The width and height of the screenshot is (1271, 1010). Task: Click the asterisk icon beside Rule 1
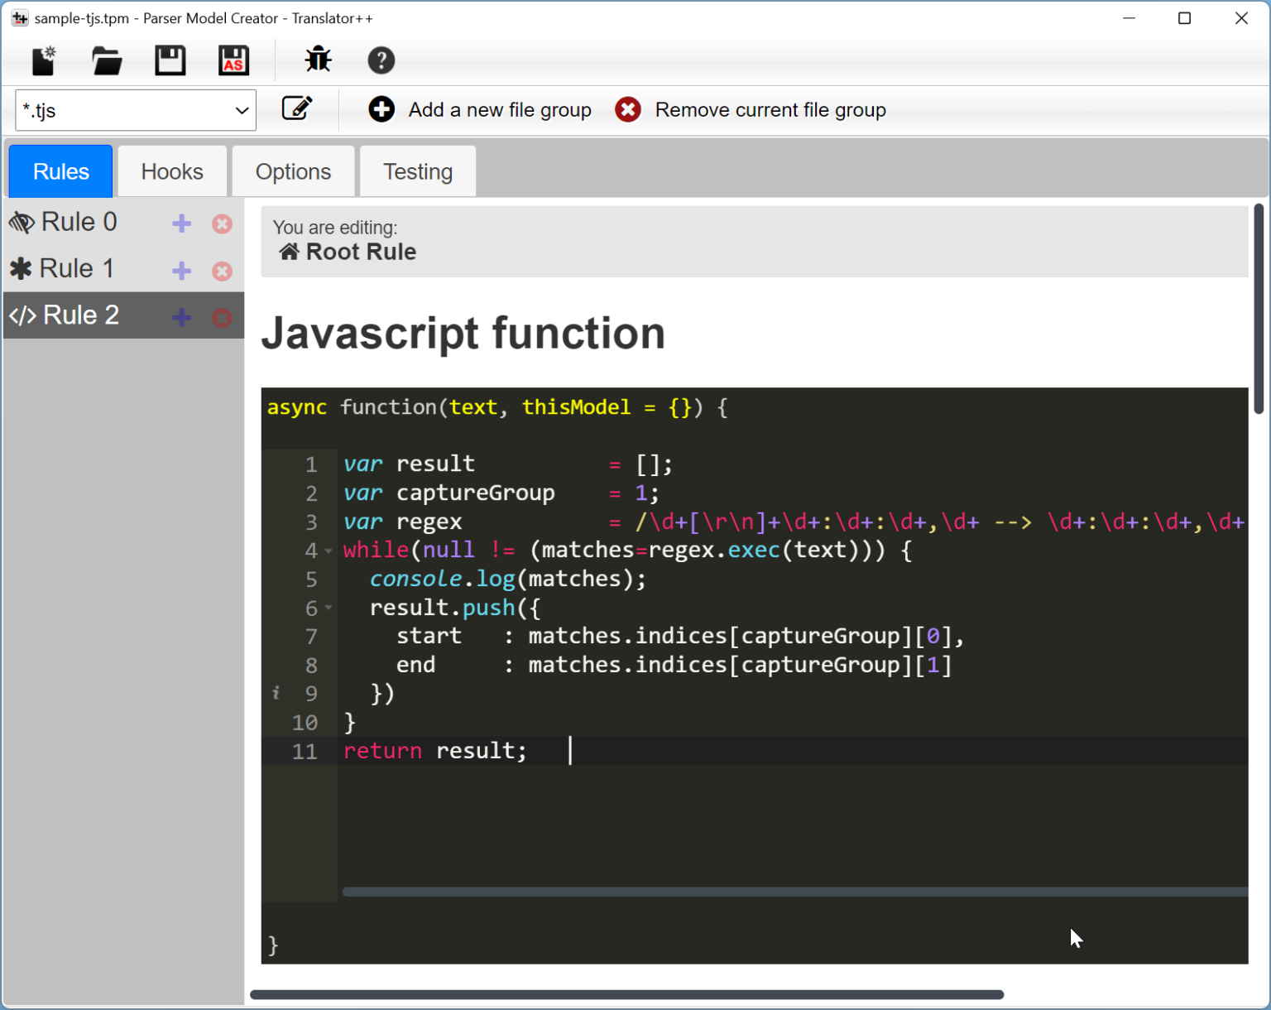click(x=22, y=267)
